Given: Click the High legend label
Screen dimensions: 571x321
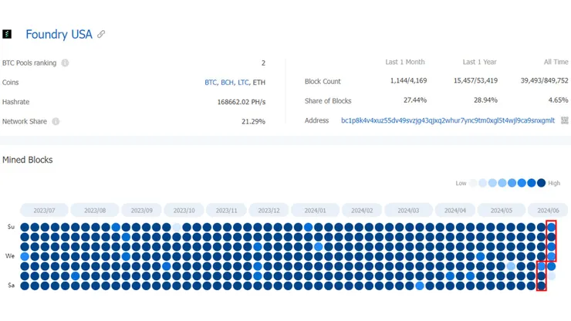Looking at the screenshot, I should point(554,184).
